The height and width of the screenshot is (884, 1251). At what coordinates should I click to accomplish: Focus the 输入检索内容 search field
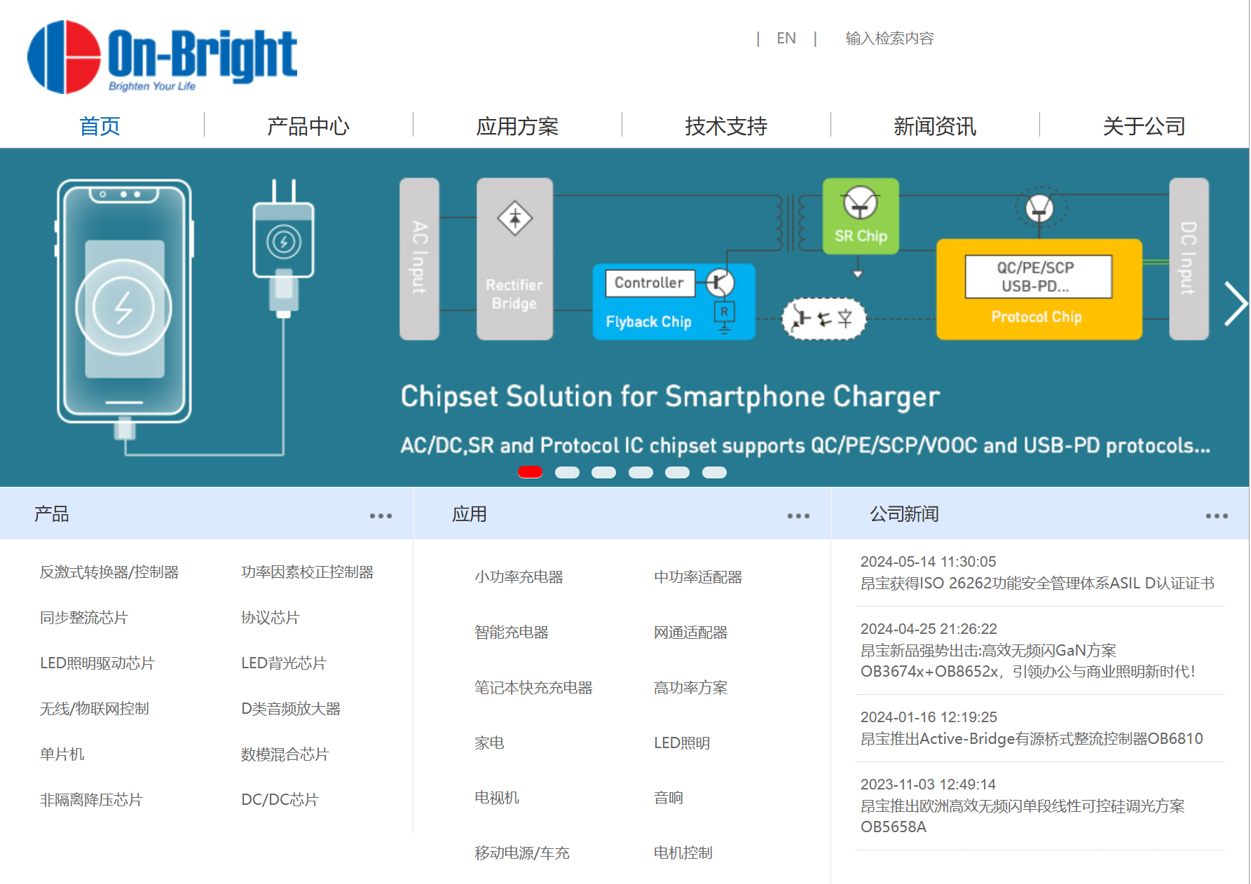coord(889,39)
